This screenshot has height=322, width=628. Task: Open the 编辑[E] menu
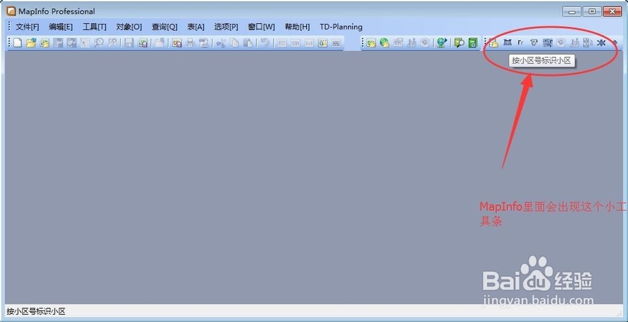[x=61, y=27]
